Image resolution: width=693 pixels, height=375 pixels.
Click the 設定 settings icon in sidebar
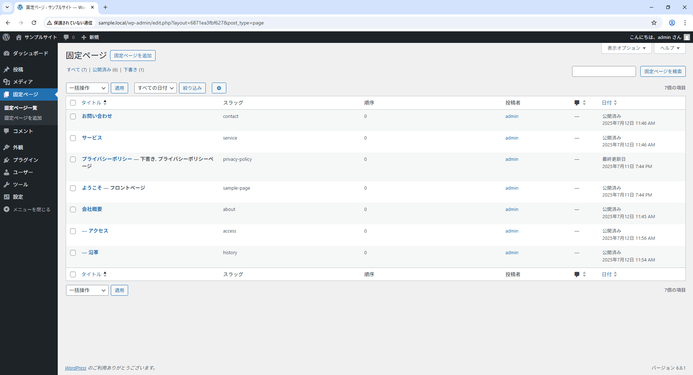point(6,197)
